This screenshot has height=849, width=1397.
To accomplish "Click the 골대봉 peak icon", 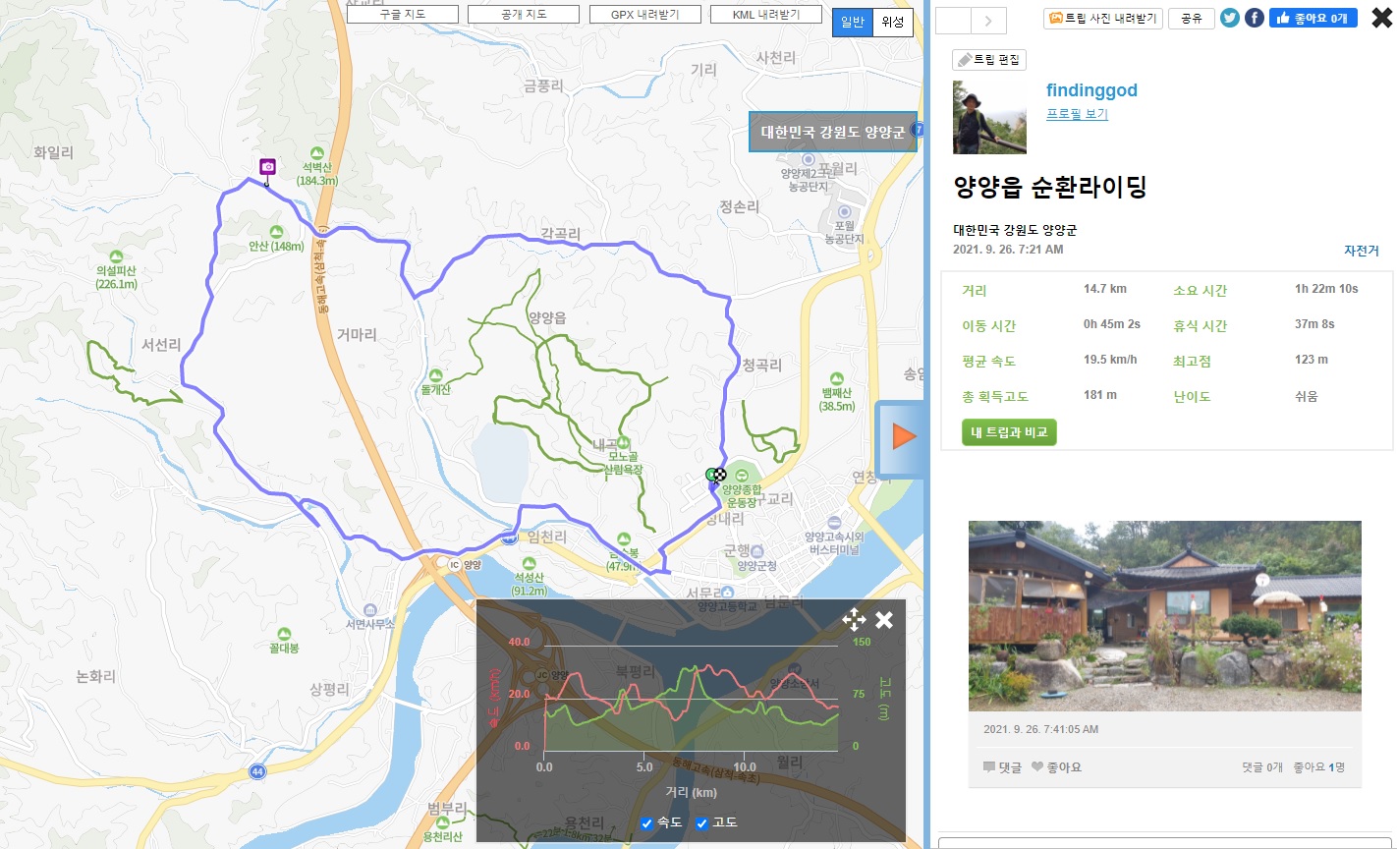I will [x=284, y=634].
